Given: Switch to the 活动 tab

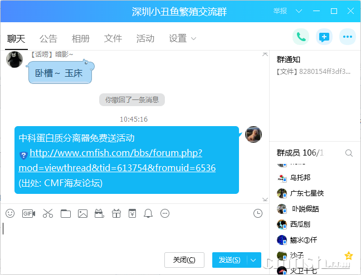Looking at the screenshot, I should pos(145,38).
